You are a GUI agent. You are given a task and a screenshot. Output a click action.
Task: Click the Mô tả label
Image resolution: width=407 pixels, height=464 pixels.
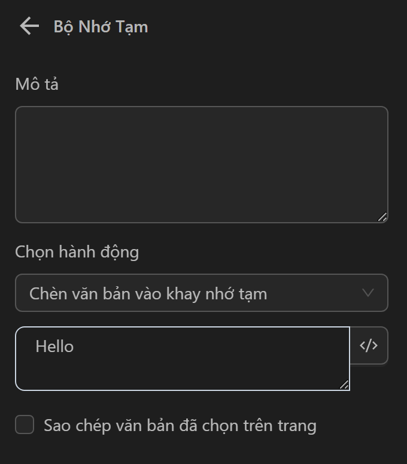(x=37, y=84)
